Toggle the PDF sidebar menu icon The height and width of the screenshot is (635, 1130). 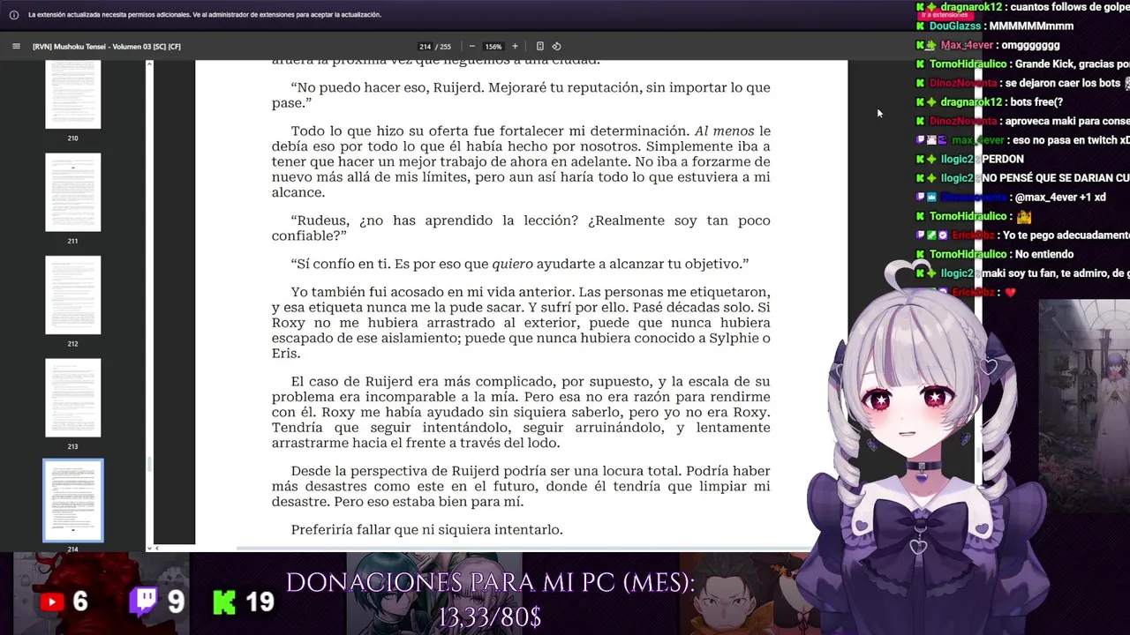tap(16, 47)
